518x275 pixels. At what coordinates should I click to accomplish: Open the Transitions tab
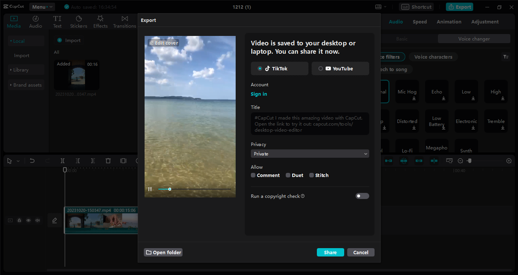point(125,22)
